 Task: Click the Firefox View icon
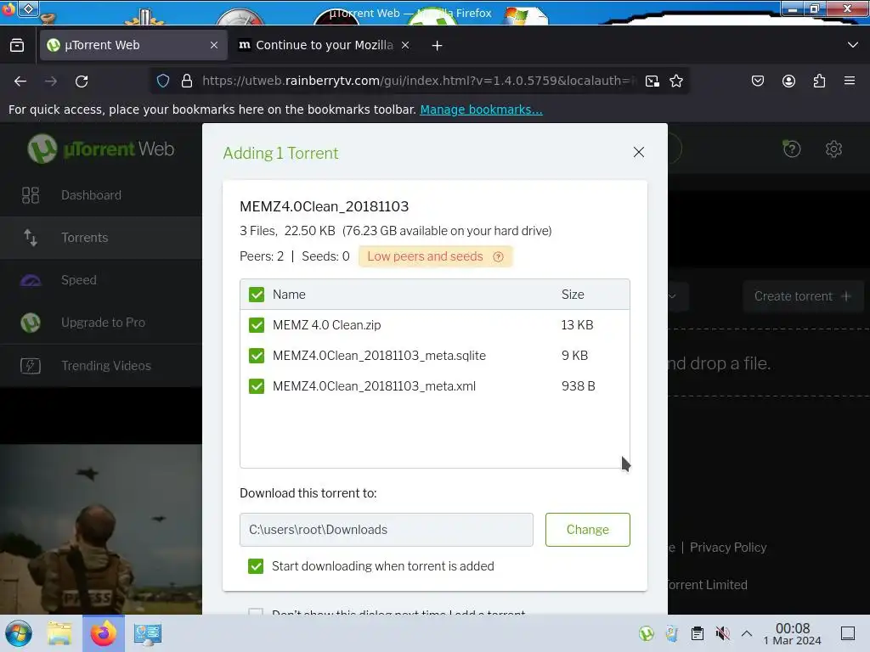pyautogui.click(x=17, y=45)
